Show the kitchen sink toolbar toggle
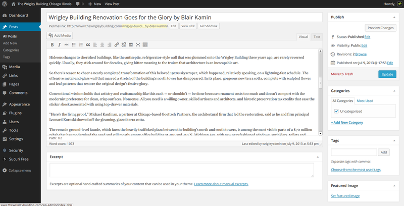 [145, 44]
